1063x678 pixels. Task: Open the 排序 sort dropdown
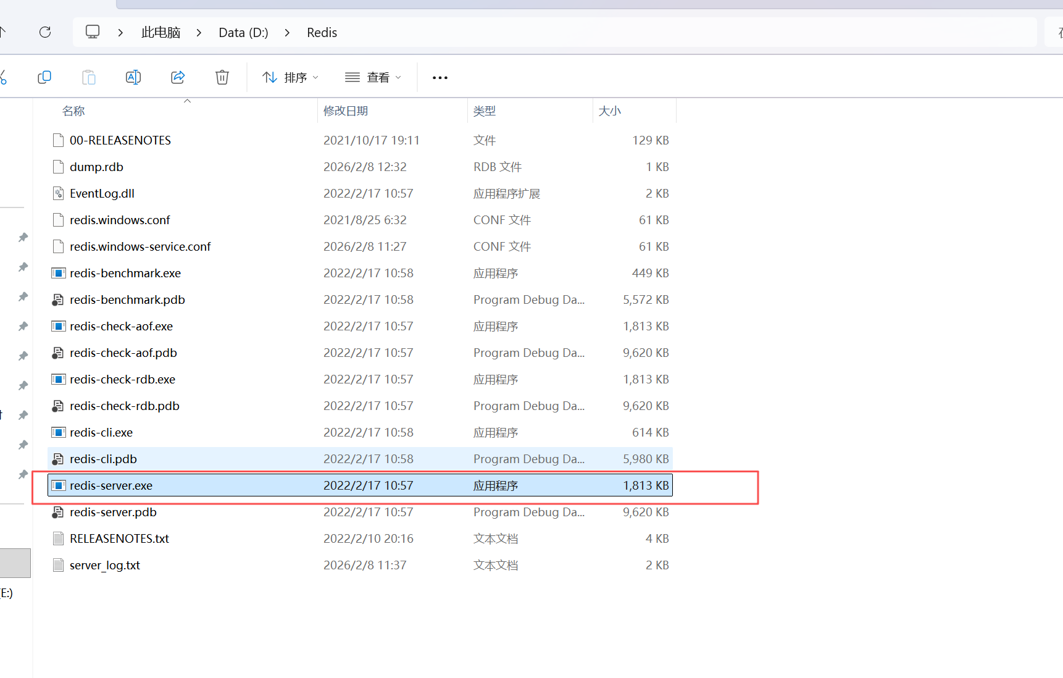290,77
